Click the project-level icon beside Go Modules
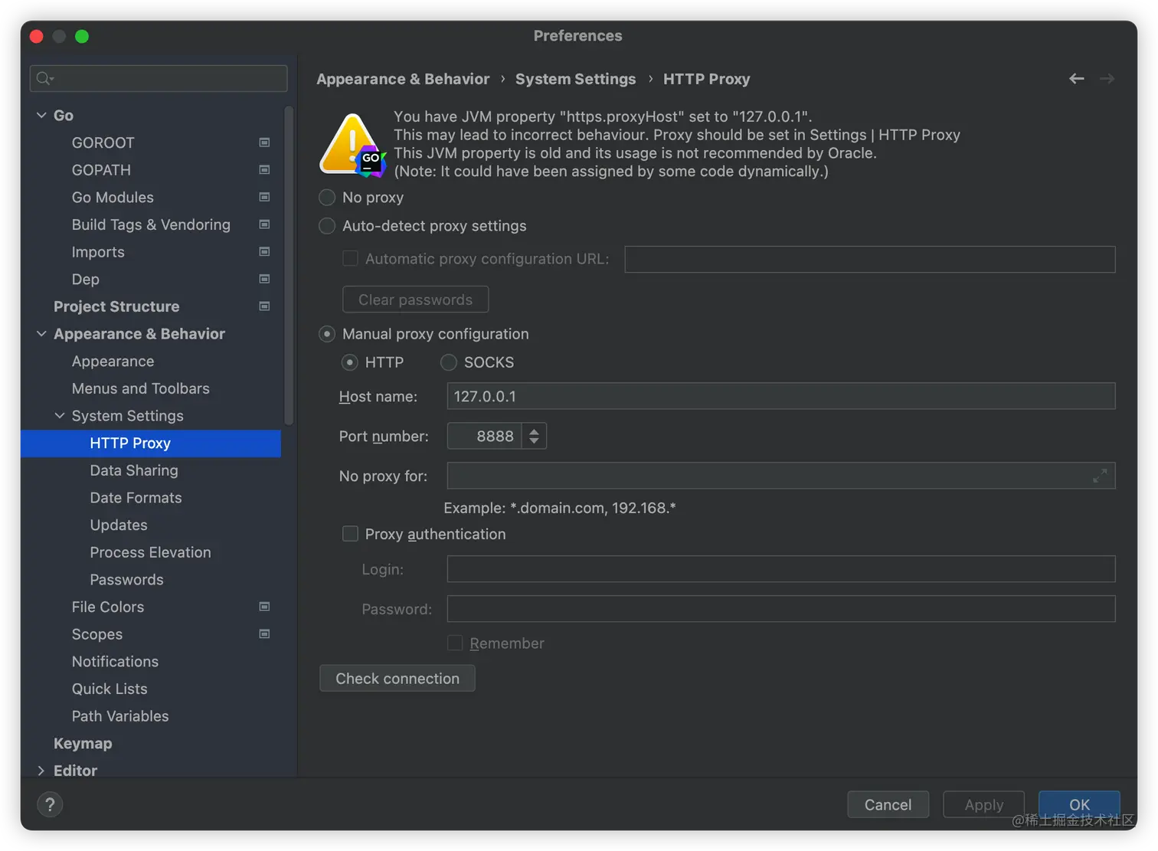The width and height of the screenshot is (1158, 851). (264, 197)
